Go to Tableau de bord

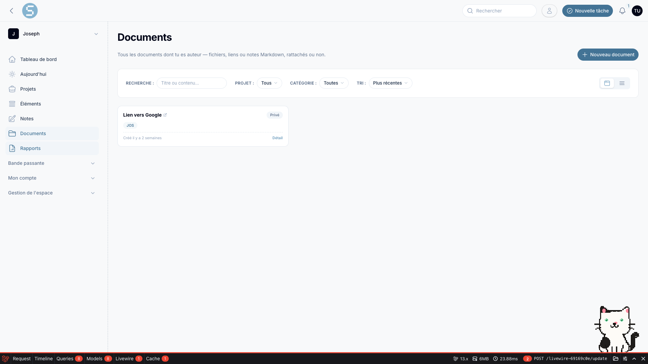(x=52, y=59)
